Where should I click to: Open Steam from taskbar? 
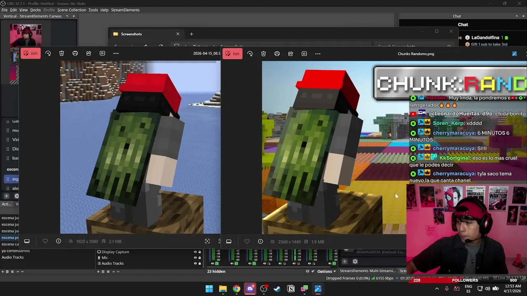[x=277, y=289]
